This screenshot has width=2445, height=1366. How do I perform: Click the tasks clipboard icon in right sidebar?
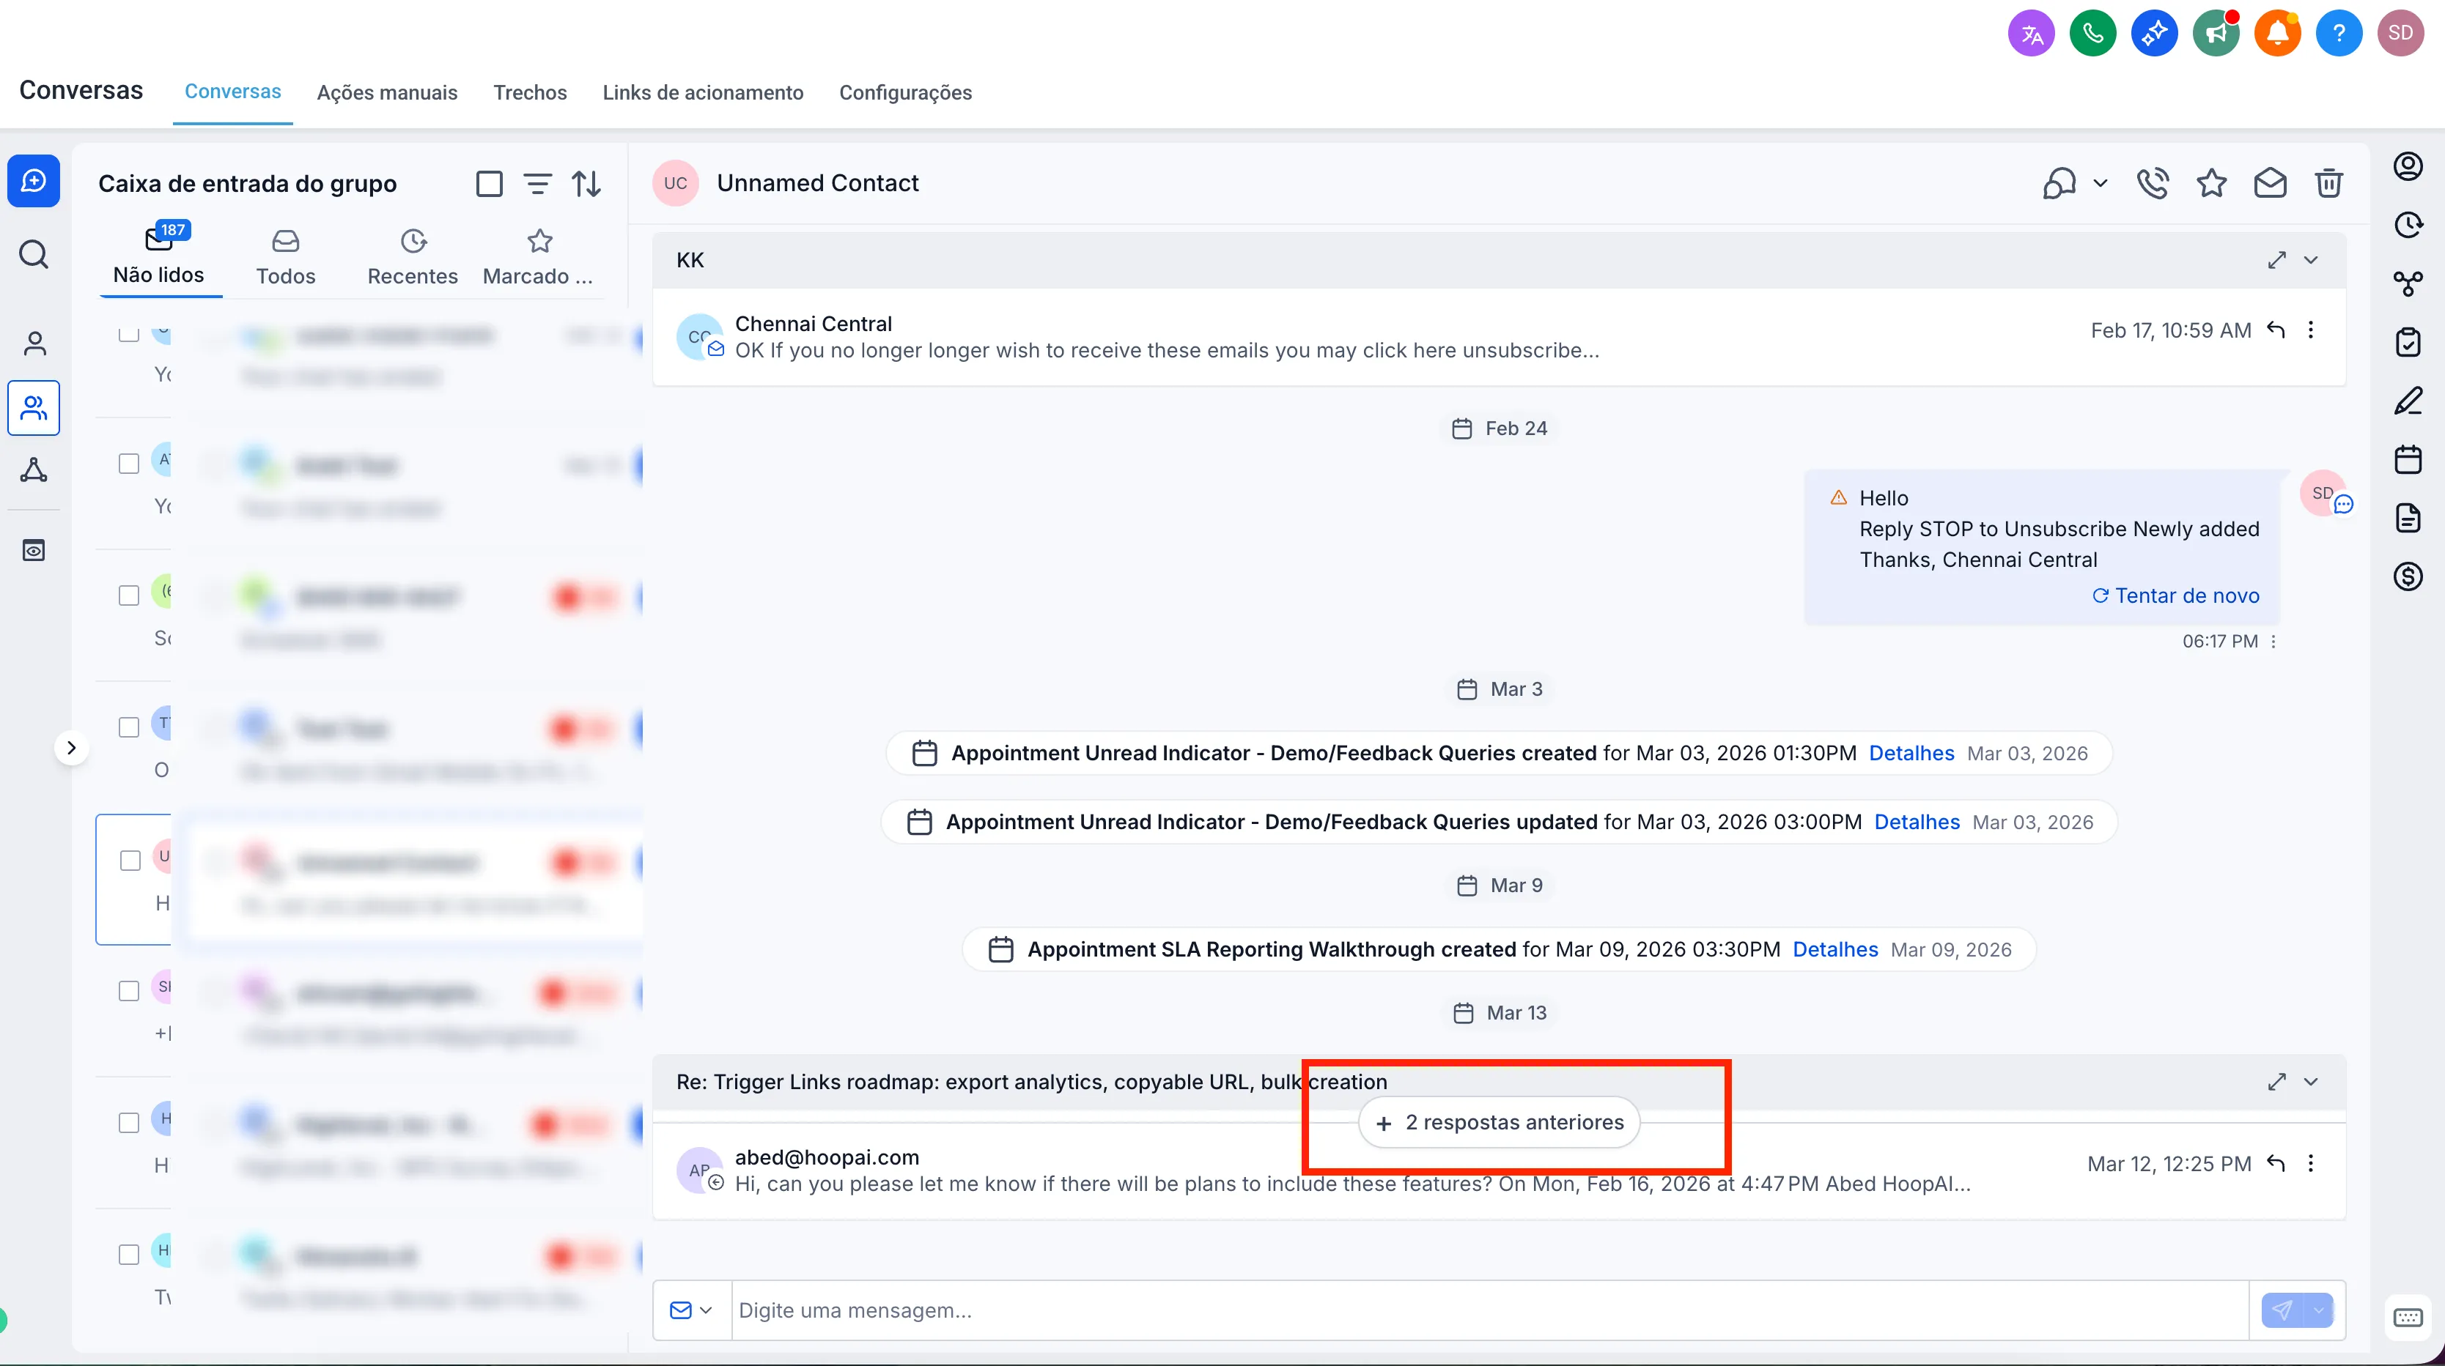point(2408,341)
